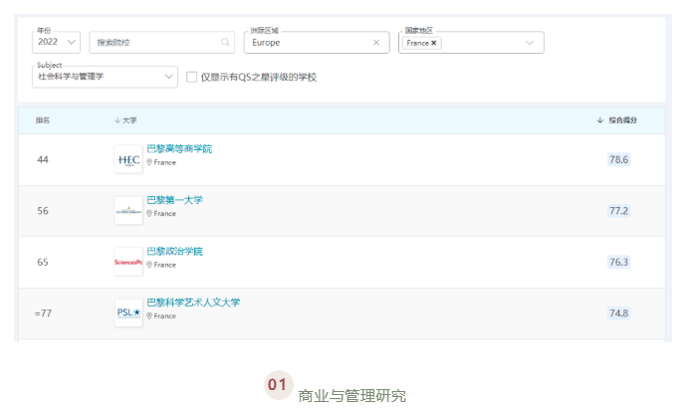Screen dimensions: 691x411
Task: Click location pin icon under 巴黎第一大学
Action: click(149, 213)
